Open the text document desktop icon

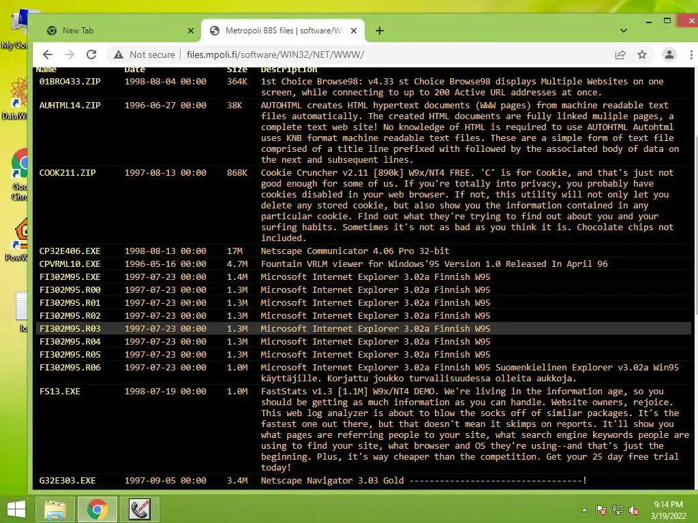click(x=21, y=311)
